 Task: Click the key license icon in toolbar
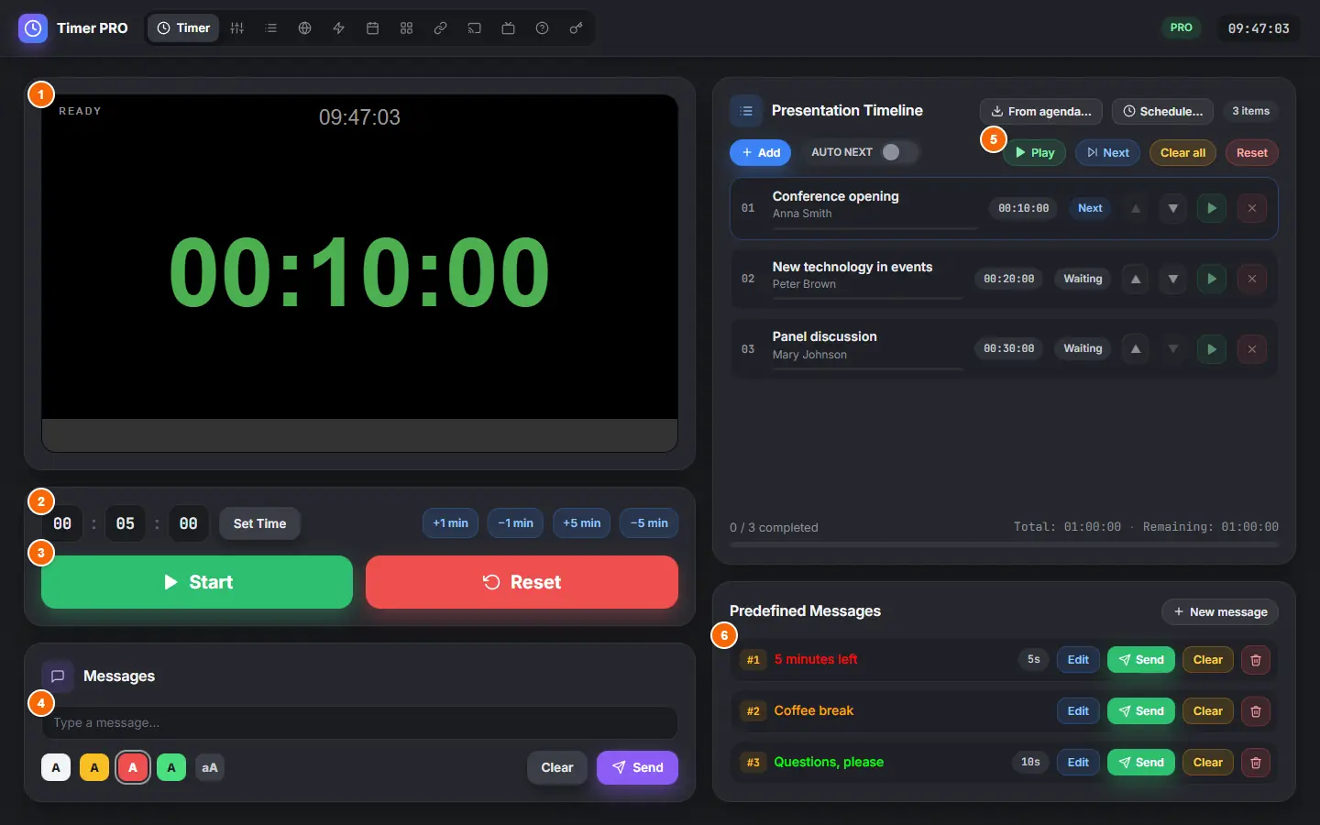[x=577, y=28]
